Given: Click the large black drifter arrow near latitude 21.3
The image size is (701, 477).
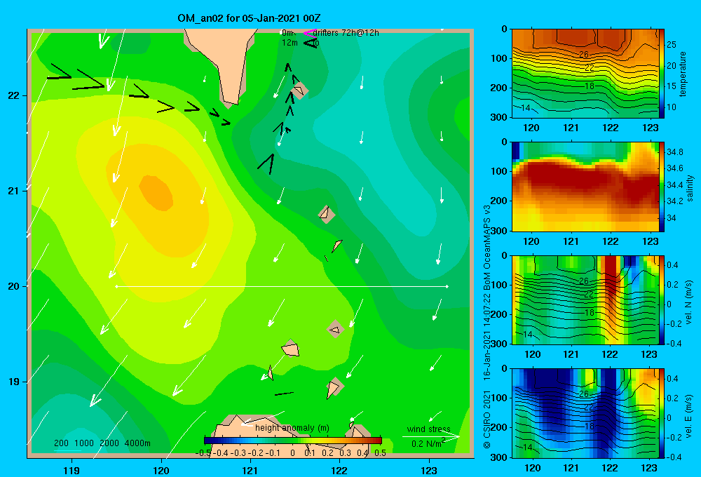Looking at the screenshot, I should pyautogui.click(x=266, y=164).
